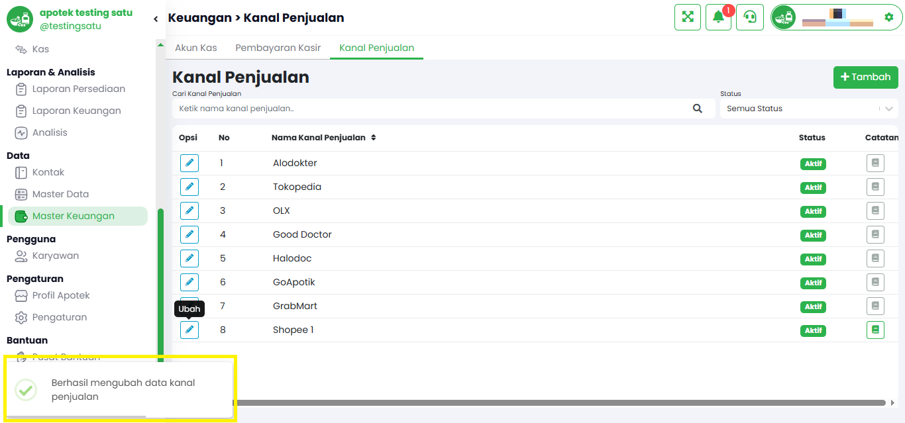
Task: Click the search magnifier icon
Action: 698,109
